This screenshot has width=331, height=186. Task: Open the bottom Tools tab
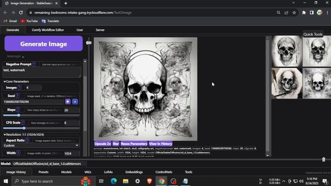188,172
